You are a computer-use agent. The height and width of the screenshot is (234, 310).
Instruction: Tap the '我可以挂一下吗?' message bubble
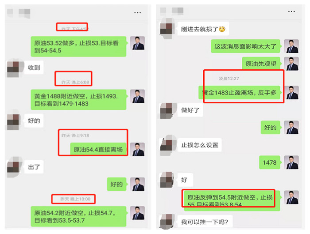[205, 222]
